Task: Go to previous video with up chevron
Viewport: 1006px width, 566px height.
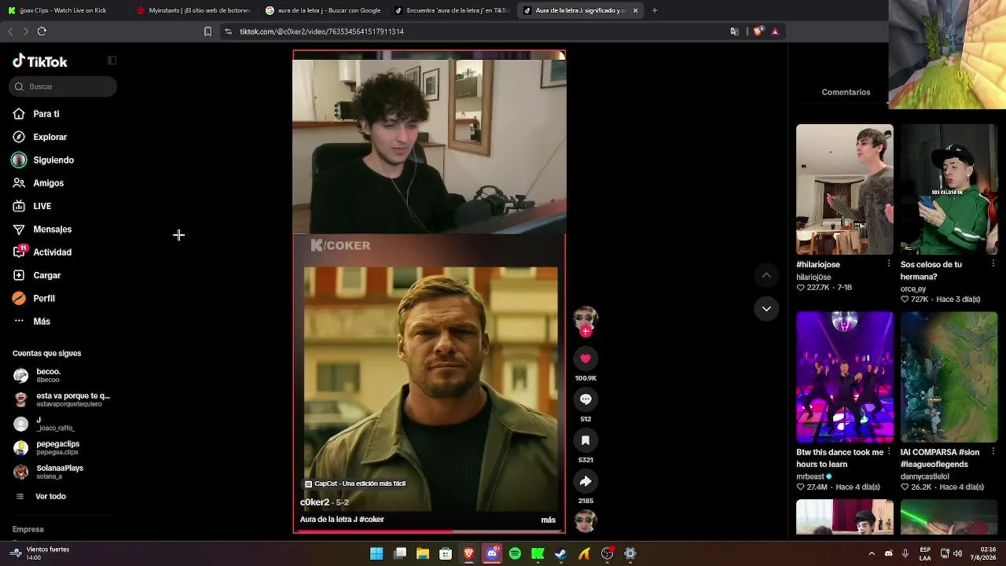Action: point(766,275)
